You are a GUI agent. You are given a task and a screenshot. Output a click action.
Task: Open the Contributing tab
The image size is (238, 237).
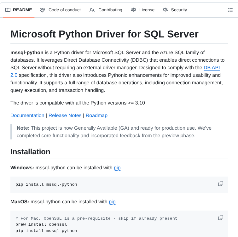point(106,10)
